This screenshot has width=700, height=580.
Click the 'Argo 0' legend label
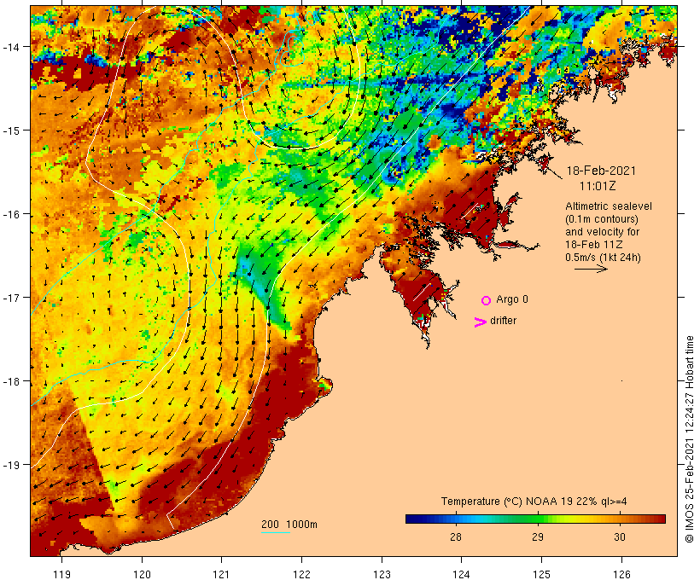tap(512, 299)
